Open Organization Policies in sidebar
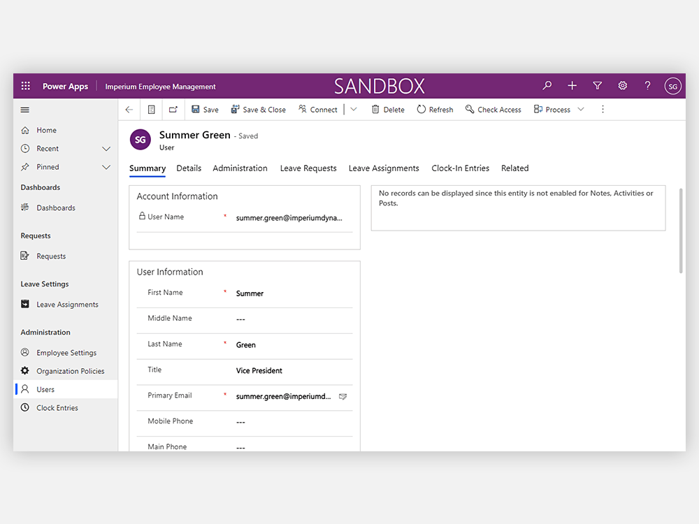The width and height of the screenshot is (699, 524). pos(66,371)
